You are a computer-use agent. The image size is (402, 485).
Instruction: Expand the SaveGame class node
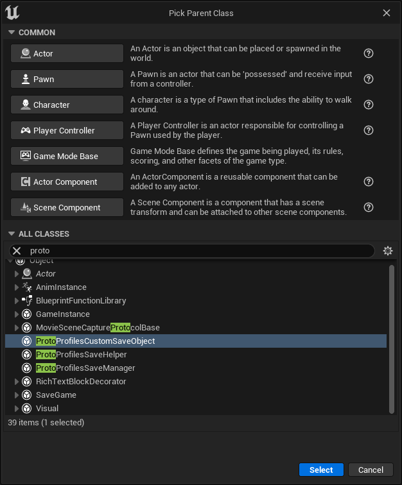point(17,395)
